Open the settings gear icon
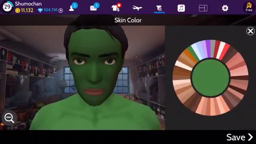 point(225,8)
